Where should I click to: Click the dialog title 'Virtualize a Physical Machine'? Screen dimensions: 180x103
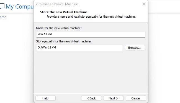57,4
